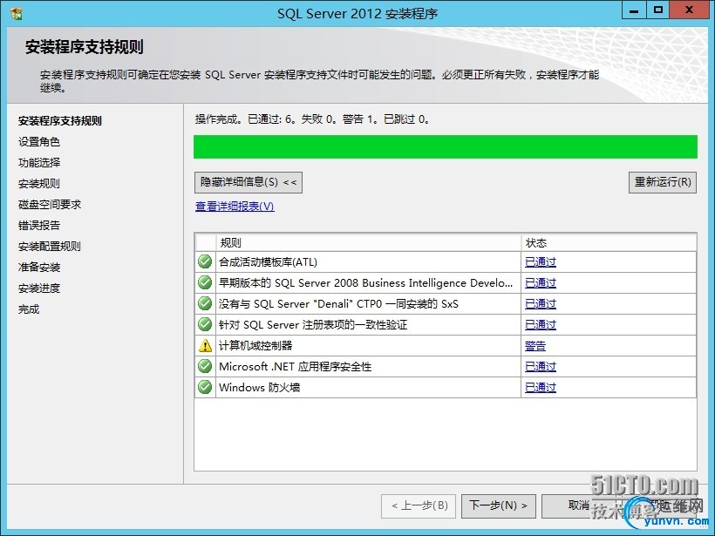Open 警告 status link for 计算机域控制器
The image size is (715, 536).
click(x=535, y=346)
